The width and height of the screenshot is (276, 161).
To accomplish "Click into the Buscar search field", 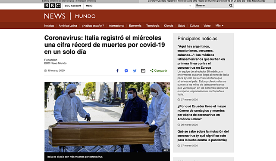I will (x=212, y=6).
